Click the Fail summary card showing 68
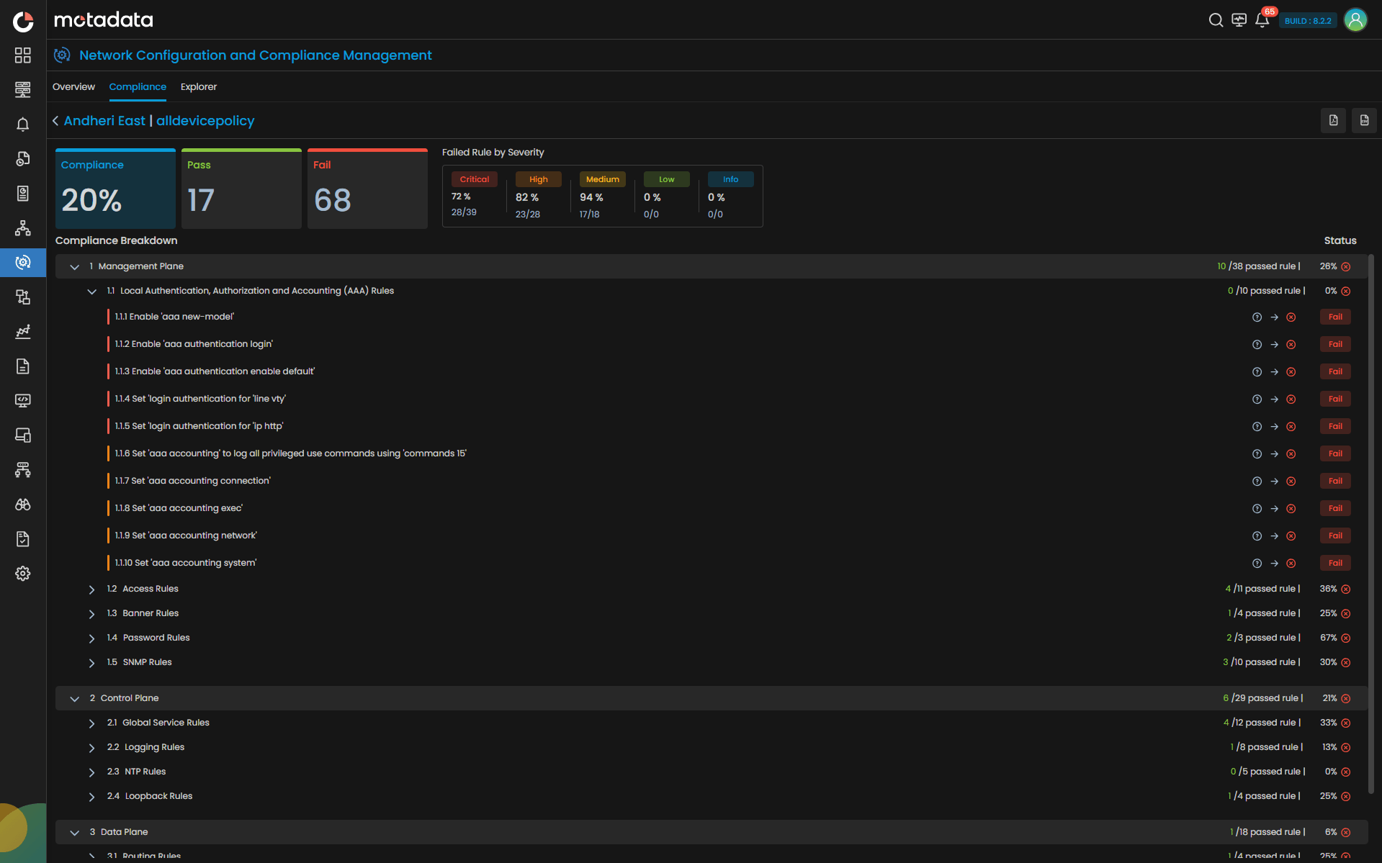The width and height of the screenshot is (1382, 863). pos(367,189)
